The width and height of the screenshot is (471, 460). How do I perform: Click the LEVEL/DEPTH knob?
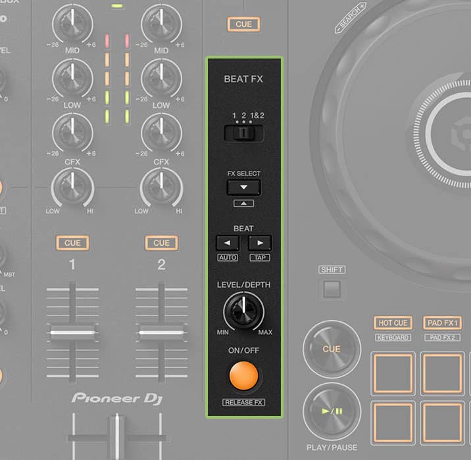[x=243, y=311]
